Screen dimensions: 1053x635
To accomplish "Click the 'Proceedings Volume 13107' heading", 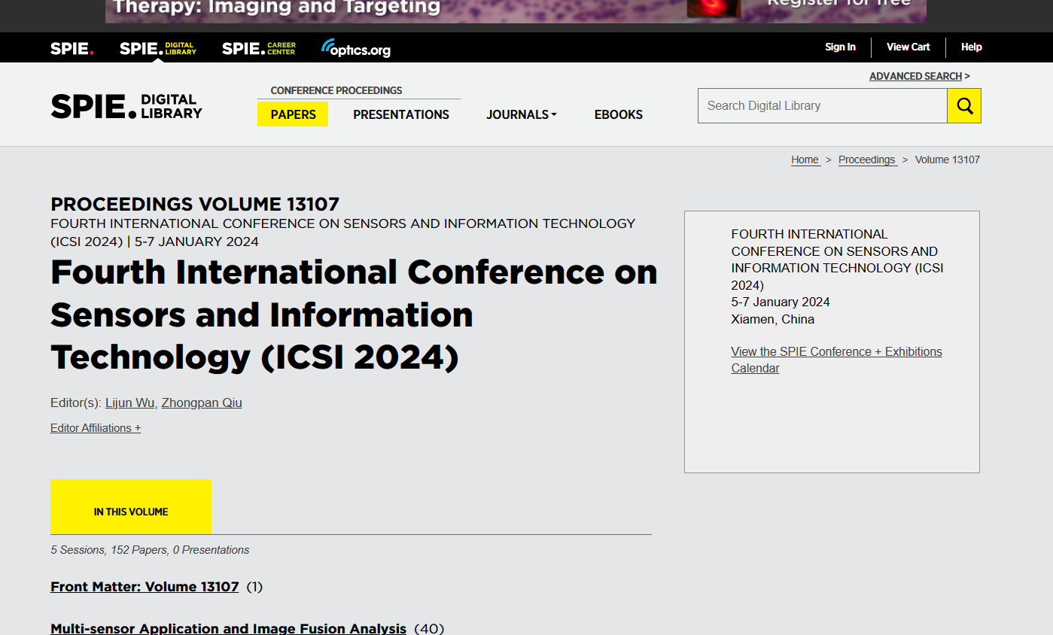I will [195, 204].
